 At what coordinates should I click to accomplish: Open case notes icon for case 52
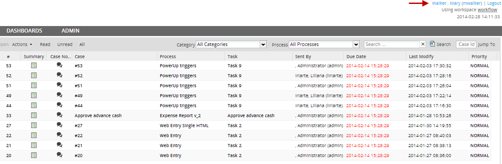pyautogui.click(x=59, y=75)
